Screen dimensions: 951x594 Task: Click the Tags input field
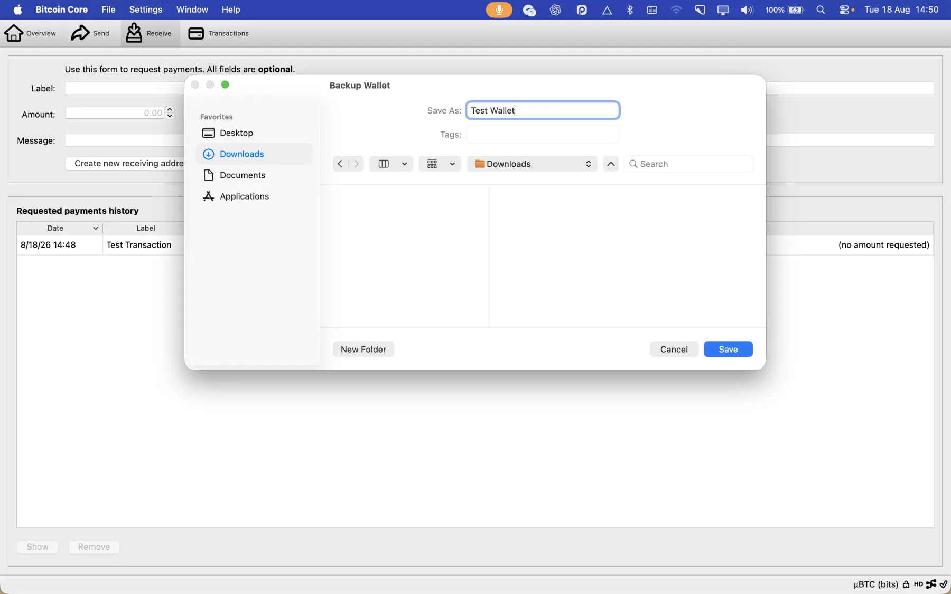tap(543, 135)
